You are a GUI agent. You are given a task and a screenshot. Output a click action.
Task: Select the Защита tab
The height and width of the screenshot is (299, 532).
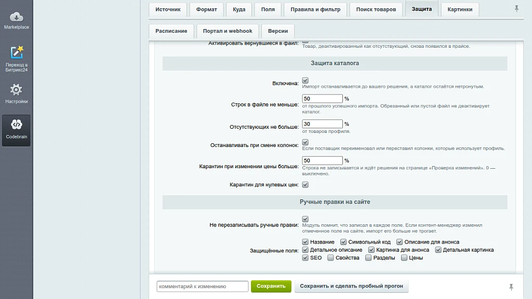(422, 9)
